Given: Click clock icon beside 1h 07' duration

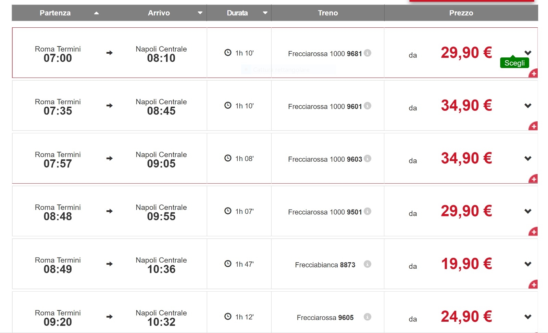Looking at the screenshot, I should [228, 211].
